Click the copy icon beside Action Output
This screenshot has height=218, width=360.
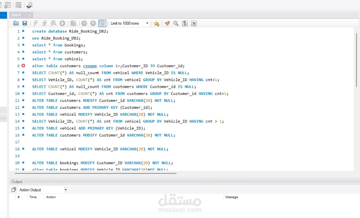click(14, 189)
